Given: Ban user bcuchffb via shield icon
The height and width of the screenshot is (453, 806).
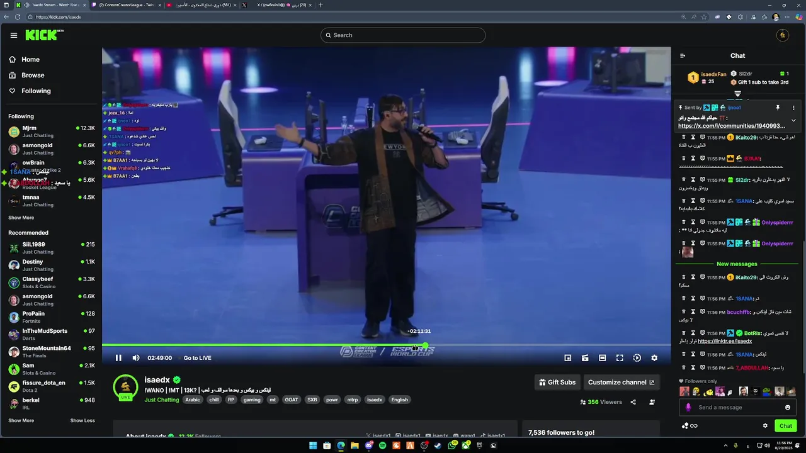Looking at the screenshot, I should (702, 312).
